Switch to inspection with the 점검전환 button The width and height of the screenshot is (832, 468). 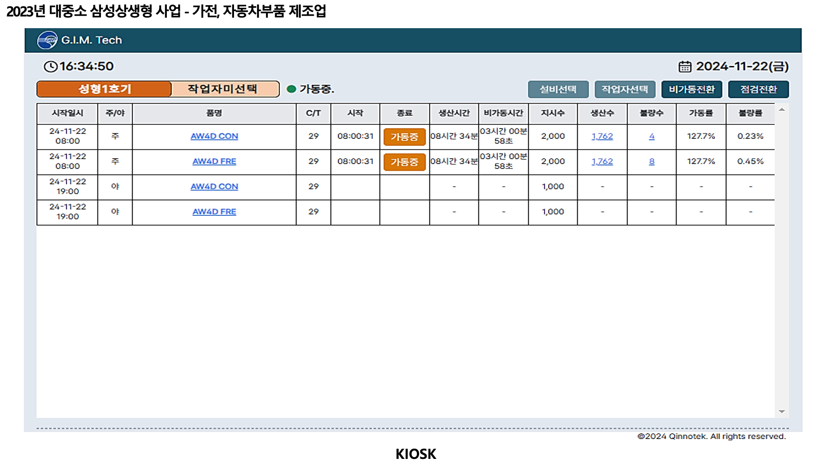(x=758, y=89)
